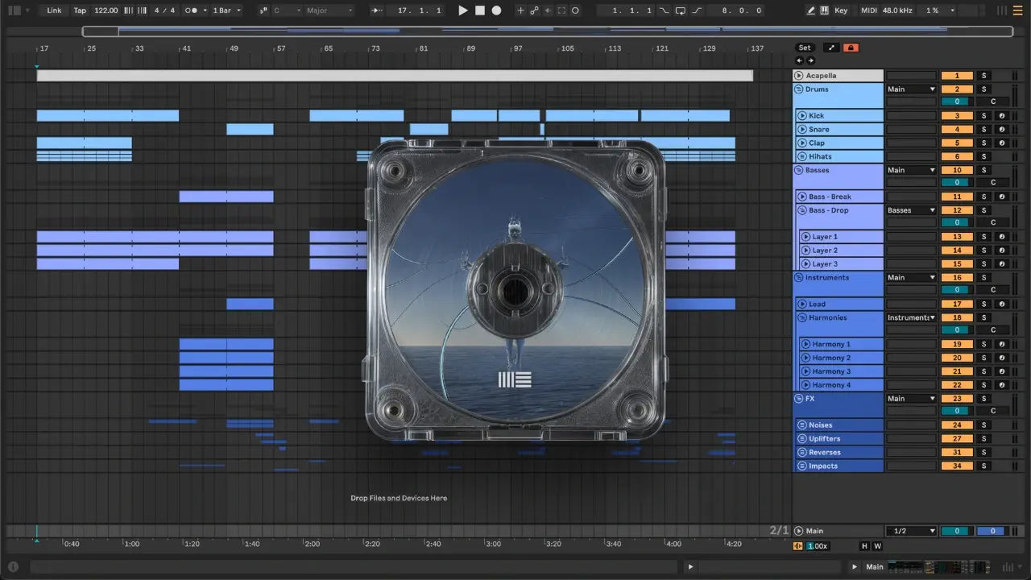1031x580 pixels.
Task: Arm the Harmony 2 track for recording
Action: 1001,358
